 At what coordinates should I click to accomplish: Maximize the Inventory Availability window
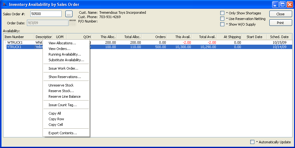point(282,5)
